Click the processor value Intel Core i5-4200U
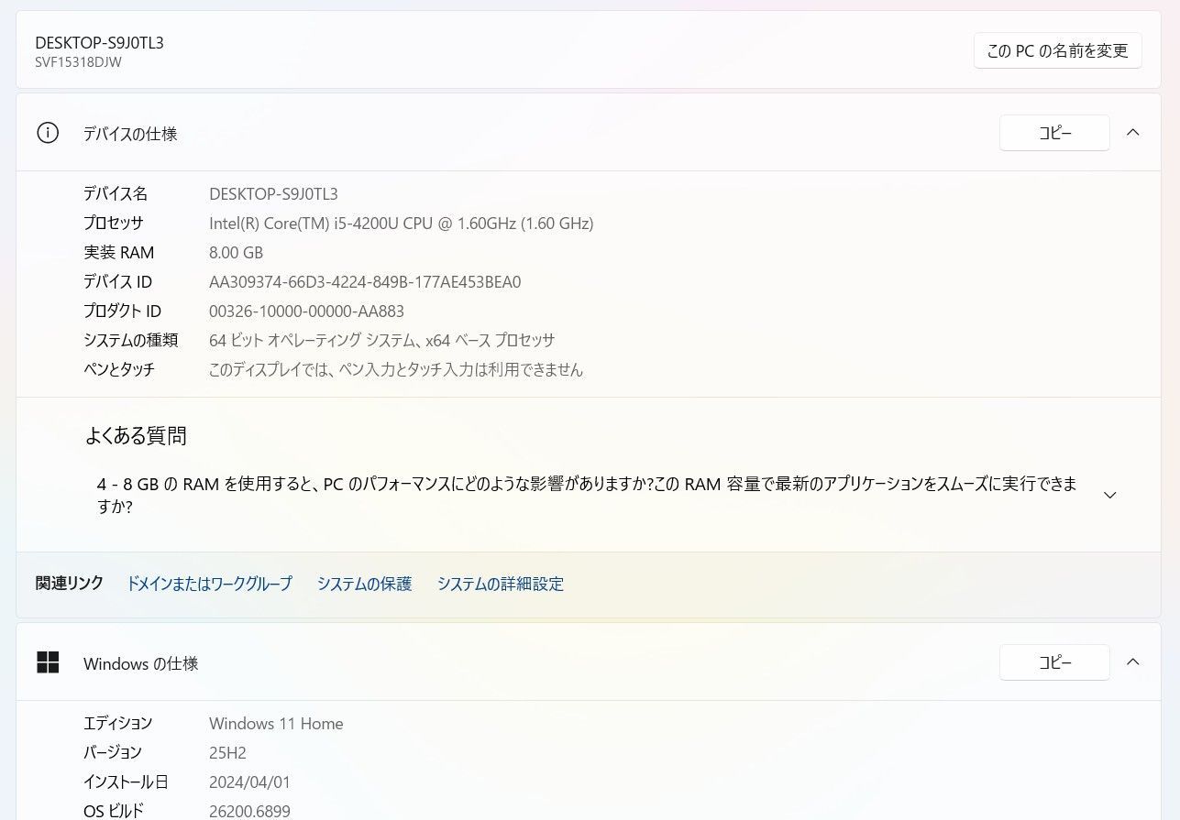Image resolution: width=1180 pixels, height=820 pixels. (x=401, y=223)
